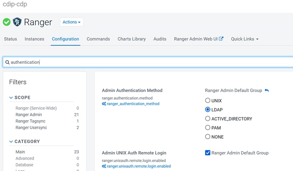Filter by Advanced category

[x=25, y=158]
